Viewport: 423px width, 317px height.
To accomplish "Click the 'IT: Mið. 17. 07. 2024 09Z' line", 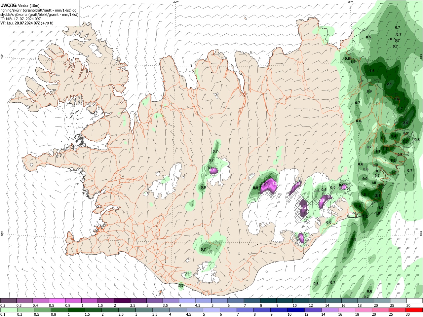I will point(20,19).
